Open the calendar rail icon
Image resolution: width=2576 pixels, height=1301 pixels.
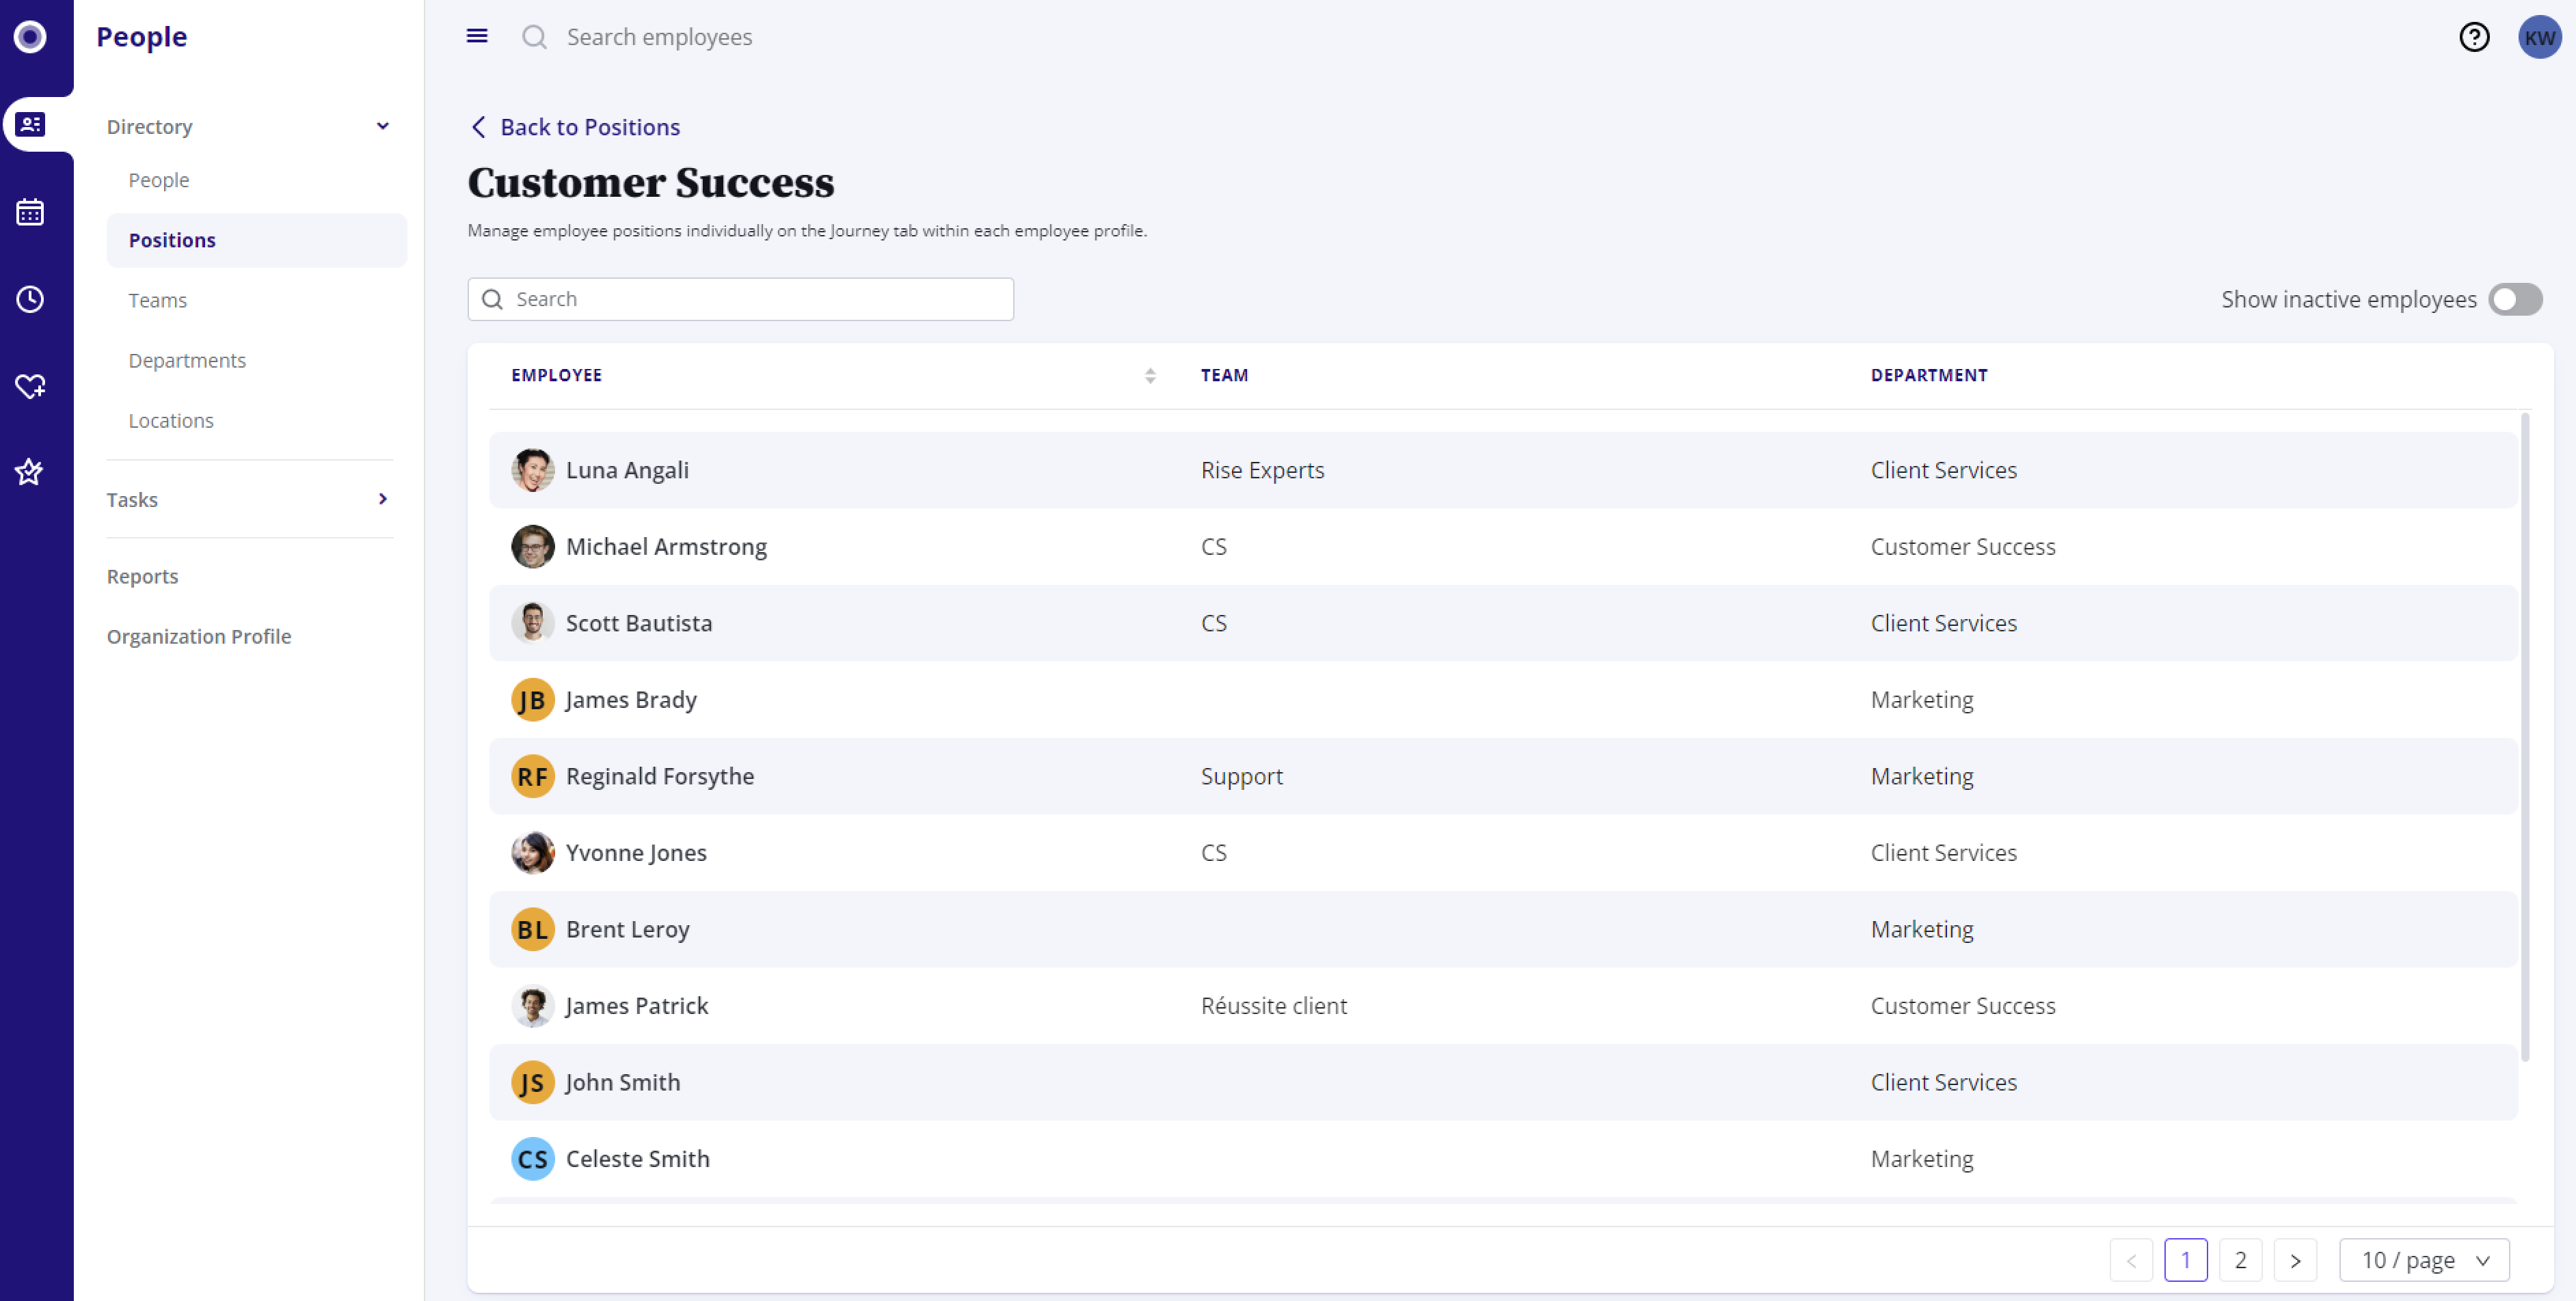(x=30, y=212)
